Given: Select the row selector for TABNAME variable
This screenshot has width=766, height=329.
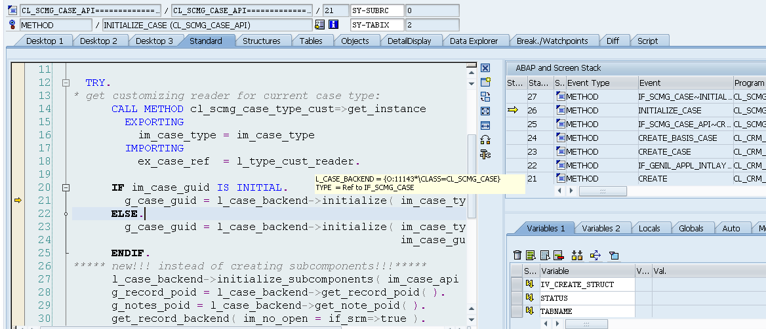Looking at the screenshot, I should coord(516,311).
